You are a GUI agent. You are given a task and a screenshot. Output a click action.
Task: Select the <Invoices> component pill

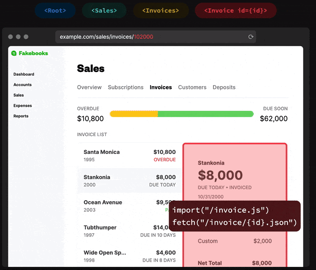click(x=161, y=11)
